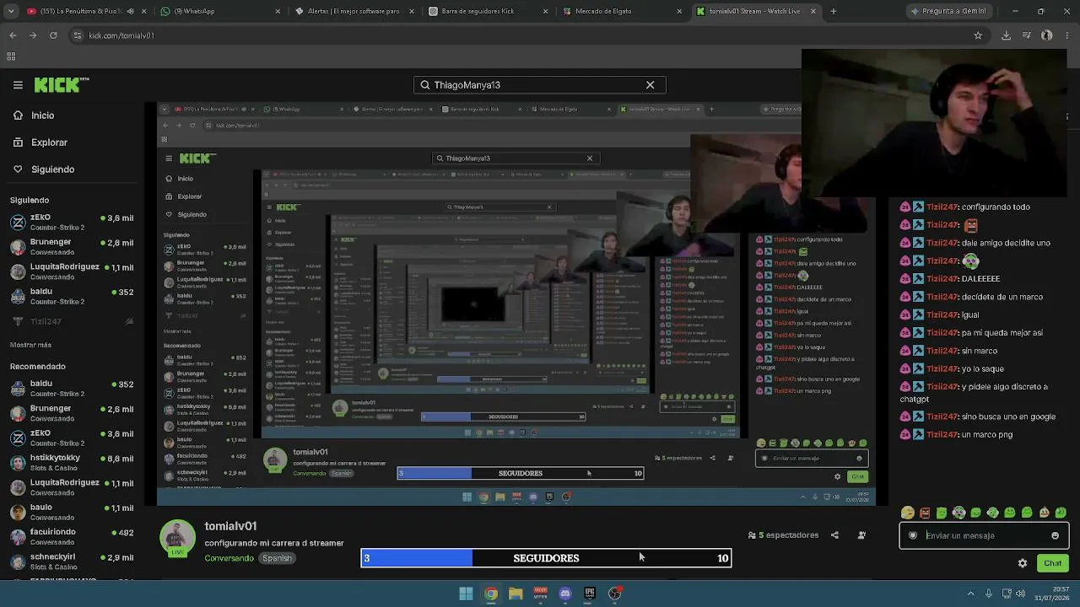This screenshot has width=1080, height=607.
Task: Click the Pregunta a Gemini button
Action: coord(948,12)
